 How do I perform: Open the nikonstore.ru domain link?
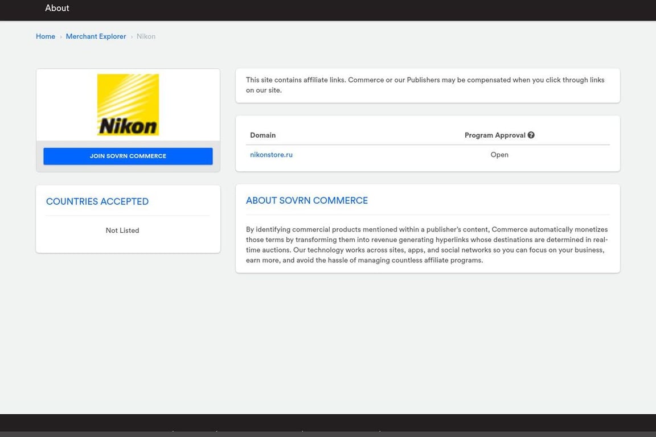(x=271, y=155)
